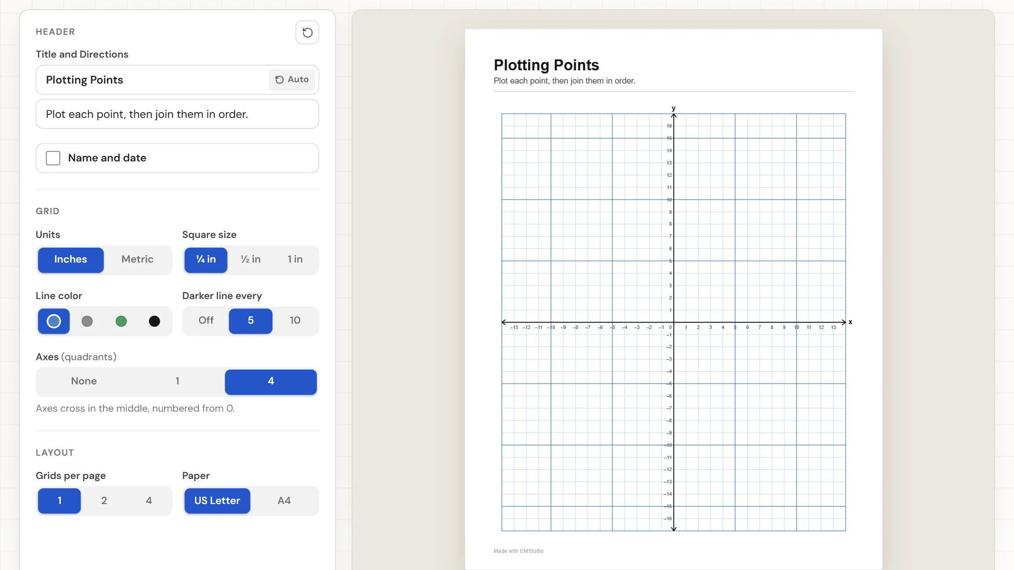Choose US Letter paper
The width and height of the screenshot is (1014, 570).
click(217, 501)
